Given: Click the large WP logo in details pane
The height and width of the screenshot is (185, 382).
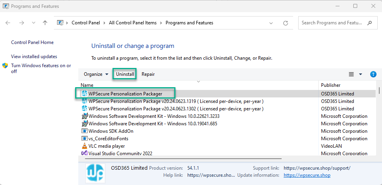Looking at the screenshot, I should tap(96, 173).
